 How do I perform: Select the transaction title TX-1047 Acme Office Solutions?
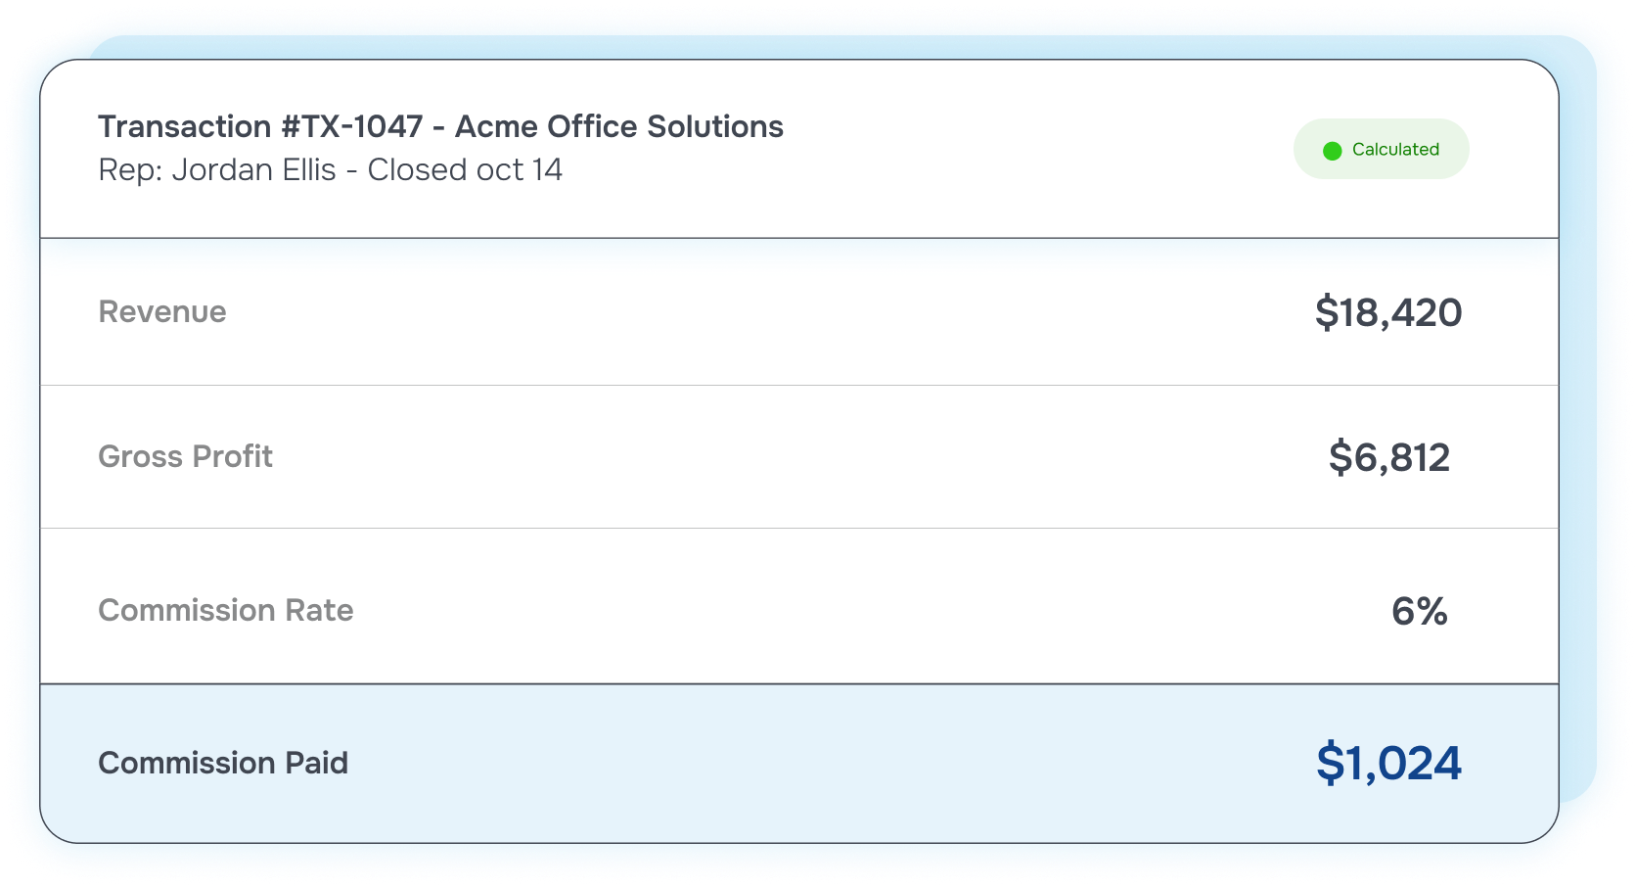click(x=440, y=126)
